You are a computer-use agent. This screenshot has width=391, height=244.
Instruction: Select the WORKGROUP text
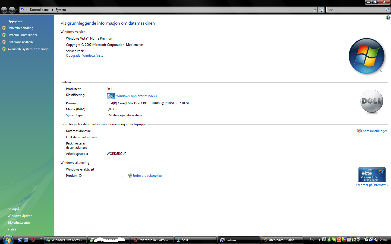pyautogui.click(x=116, y=154)
